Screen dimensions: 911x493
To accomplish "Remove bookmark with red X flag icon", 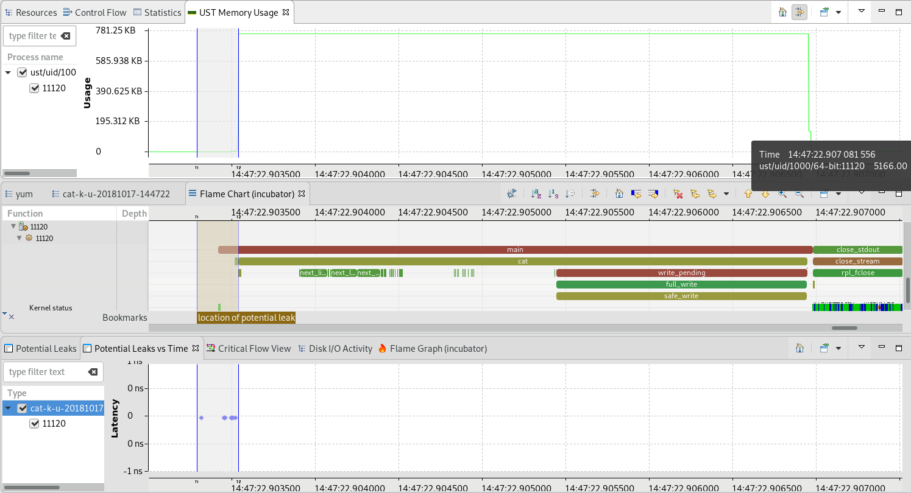I will [x=678, y=194].
